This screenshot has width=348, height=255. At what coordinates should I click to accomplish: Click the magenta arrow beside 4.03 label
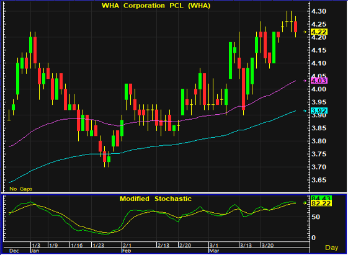tap(305, 81)
